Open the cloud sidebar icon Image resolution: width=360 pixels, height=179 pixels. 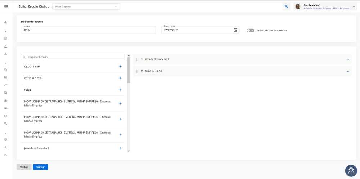pyautogui.click(x=6, y=100)
